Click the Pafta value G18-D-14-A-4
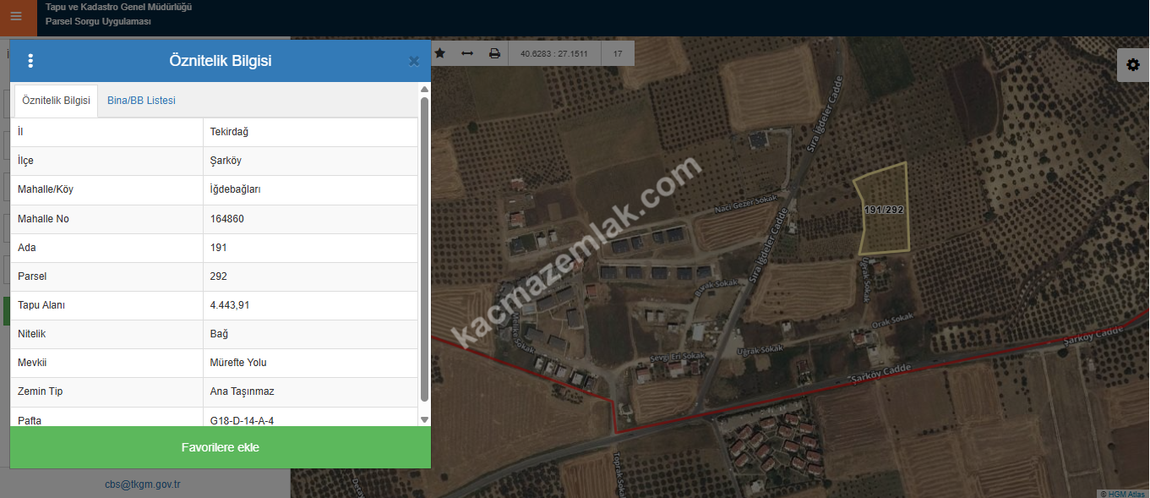 [241, 419]
